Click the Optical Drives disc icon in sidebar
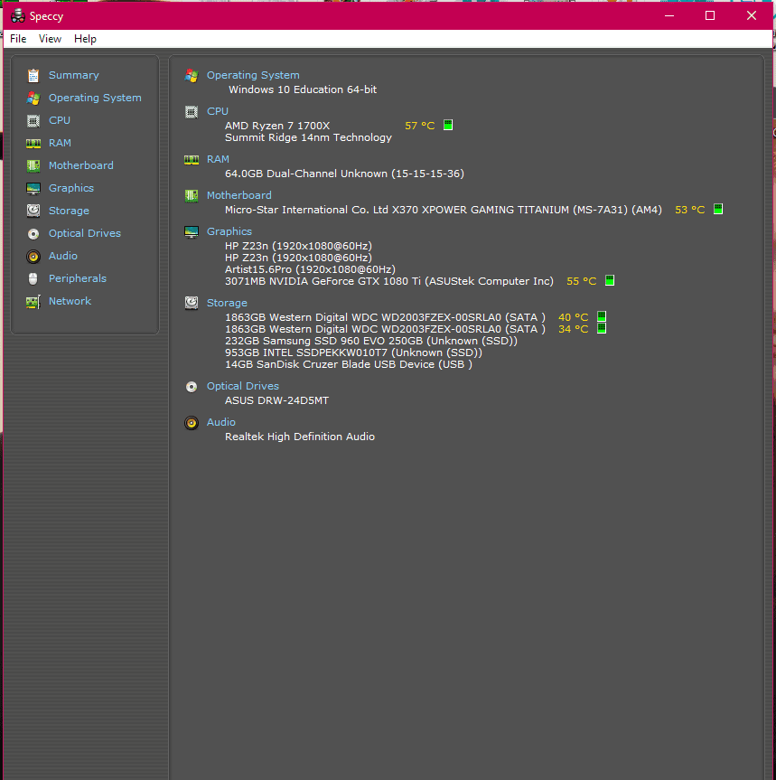The image size is (776, 780). pyautogui.click(x=33, y=234)
